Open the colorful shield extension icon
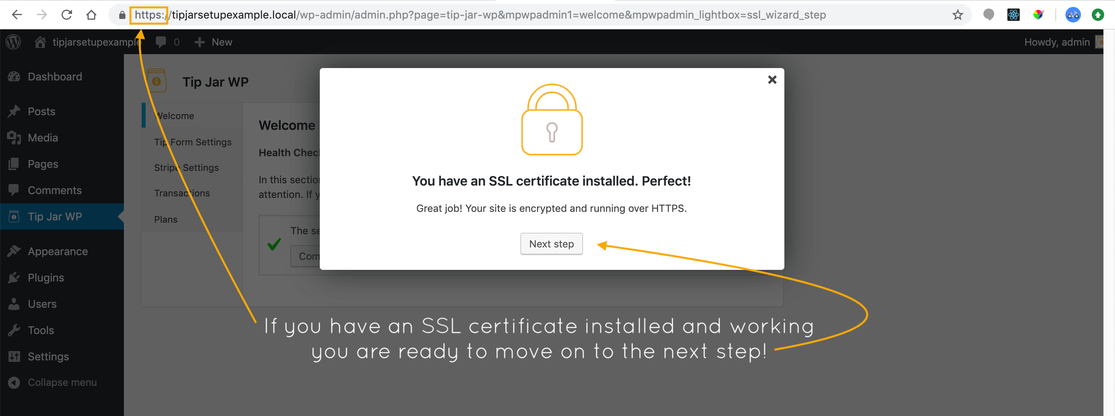 1038,15
